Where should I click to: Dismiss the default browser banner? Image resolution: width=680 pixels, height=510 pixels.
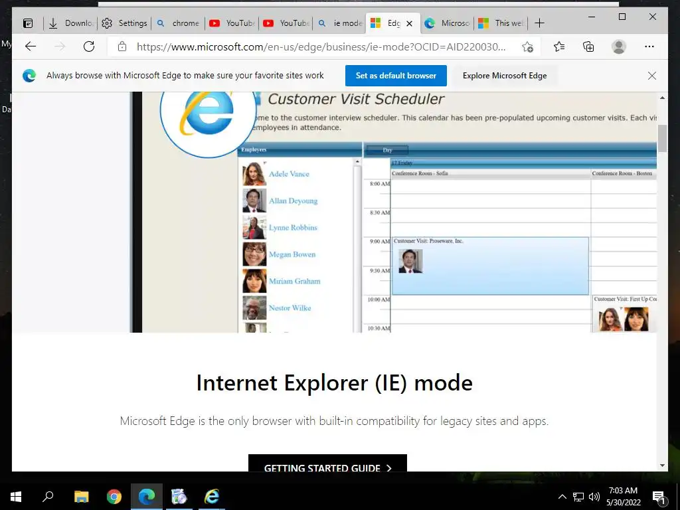[x=652, y=76]
